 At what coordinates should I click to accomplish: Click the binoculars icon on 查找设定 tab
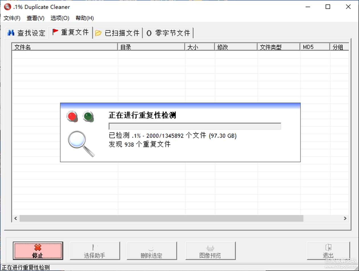tap(11, 32)
